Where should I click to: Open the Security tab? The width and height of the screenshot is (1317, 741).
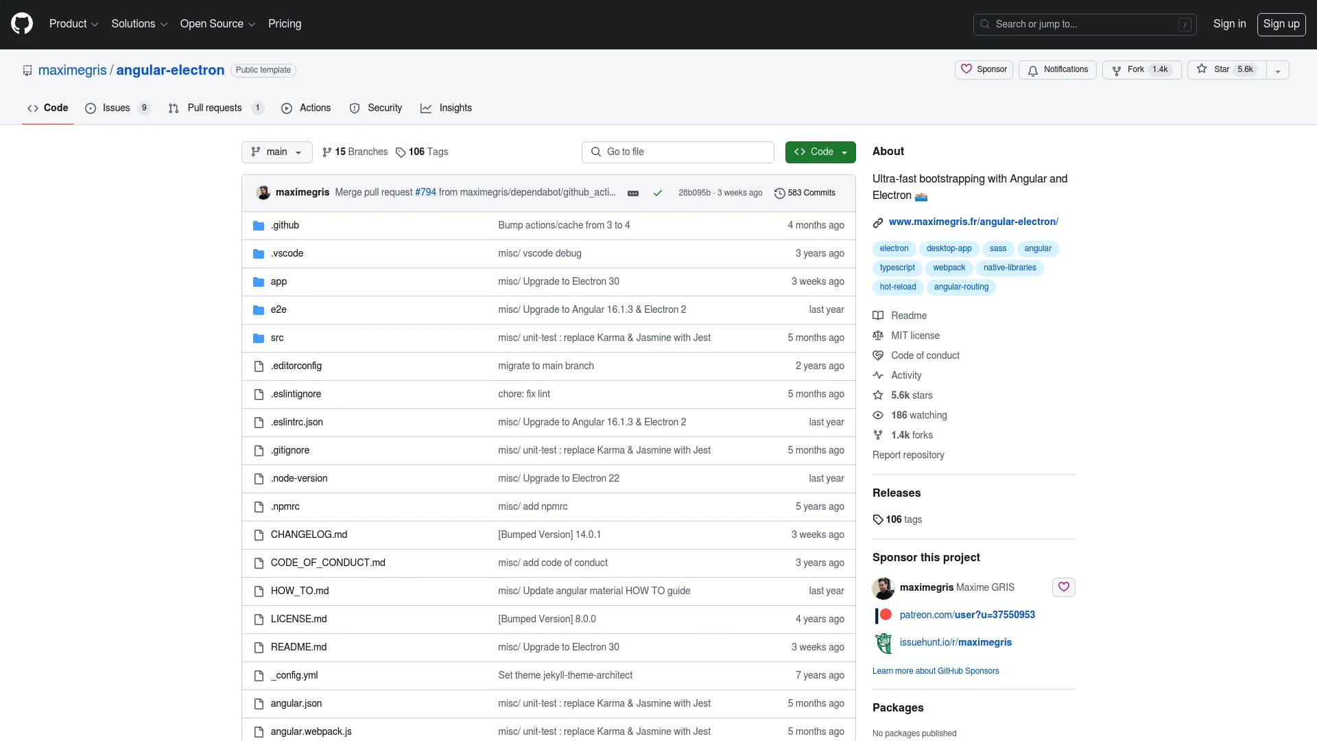[376, 108]
